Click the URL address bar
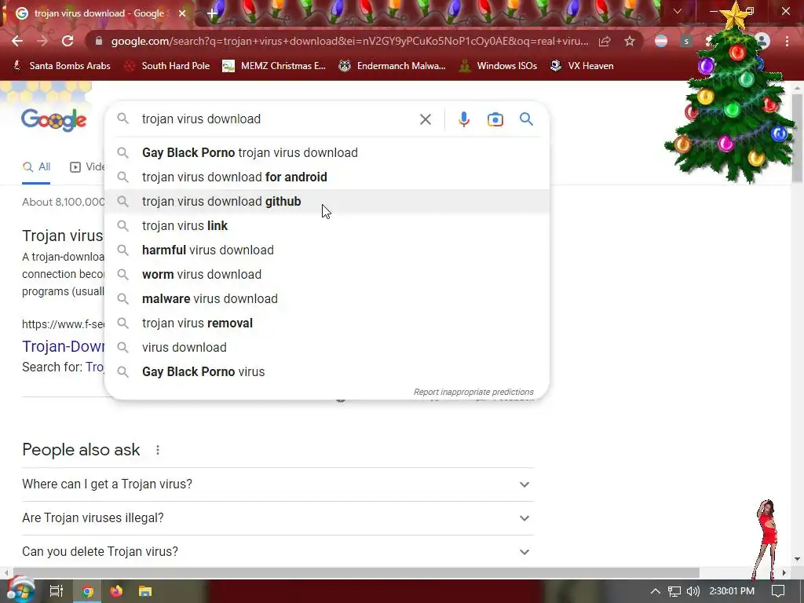This screenshot has height=603, width=804. coord(349,41)
